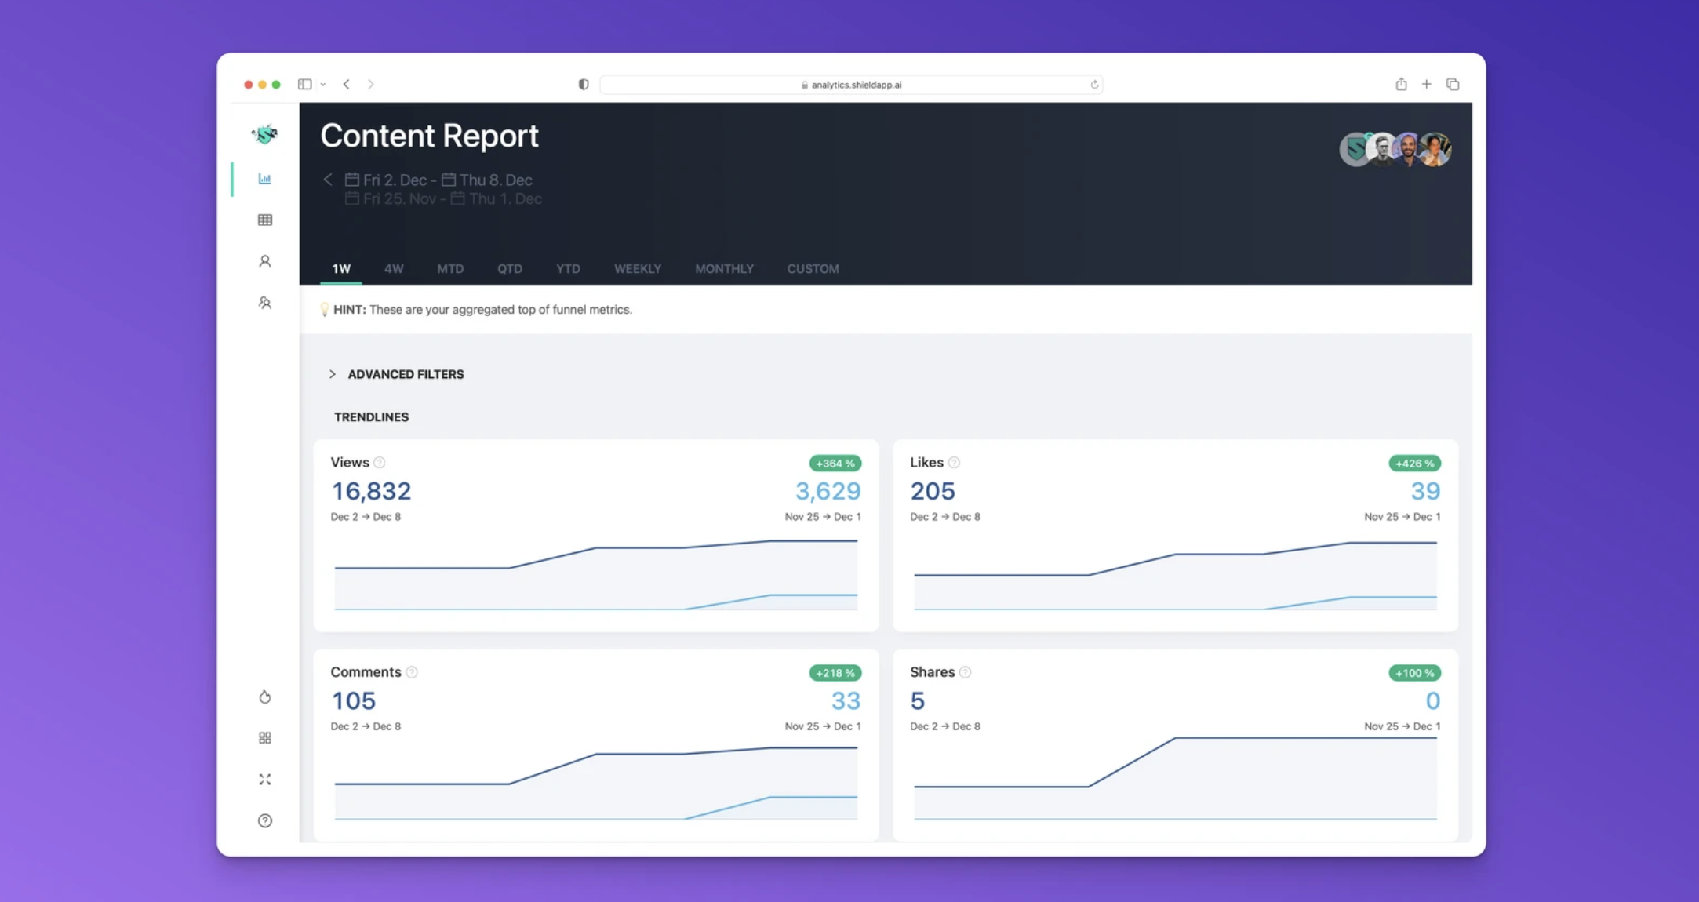This screenshot has width=1699, height=902.
Task: Click the TRENDLINES heading
Action: click(x=371, y=417)
